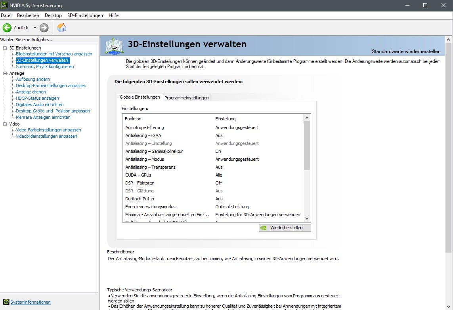Select Maximale Anzahl der vorgerenderten Einz... row
Viewport: 453px width, 310px height.
(213, 215)
